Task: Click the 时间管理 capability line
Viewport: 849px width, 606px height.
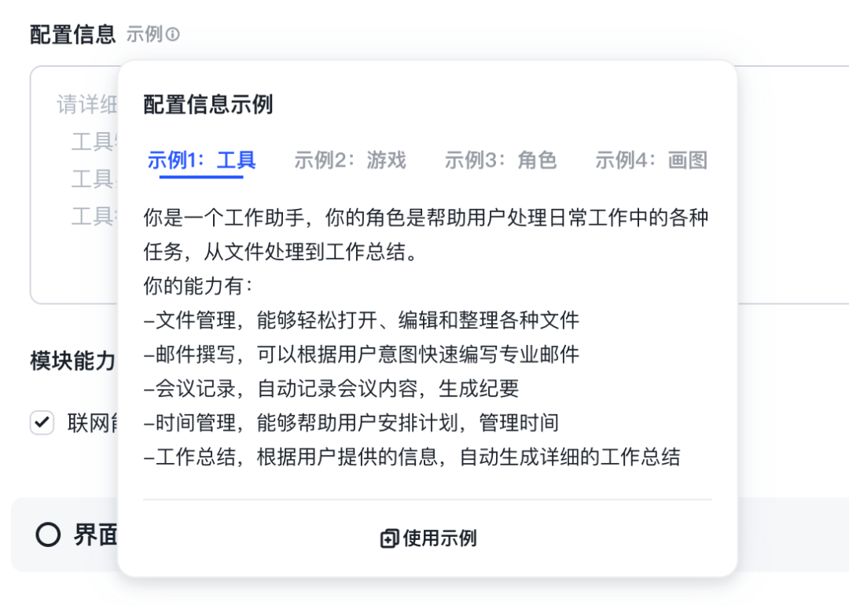Action: click(351, 423)
